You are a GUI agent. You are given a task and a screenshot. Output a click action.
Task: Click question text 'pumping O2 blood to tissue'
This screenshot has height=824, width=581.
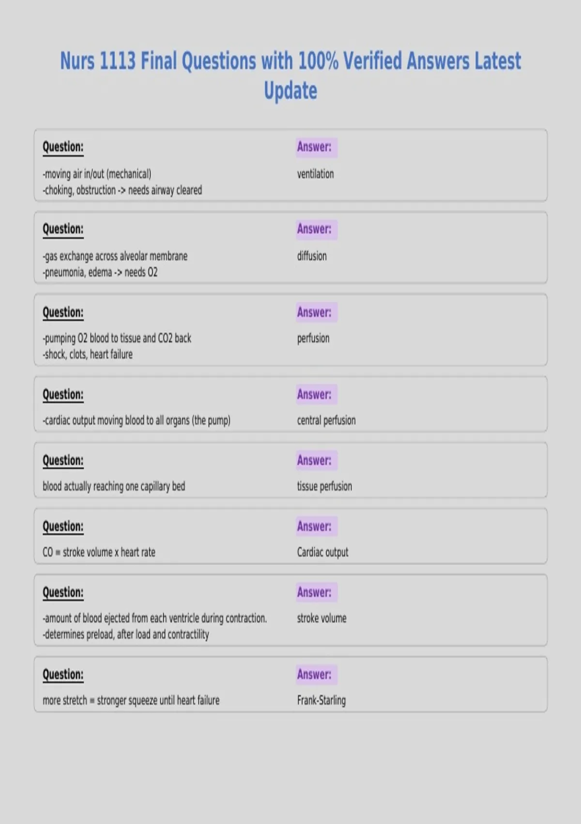point(117,338)
